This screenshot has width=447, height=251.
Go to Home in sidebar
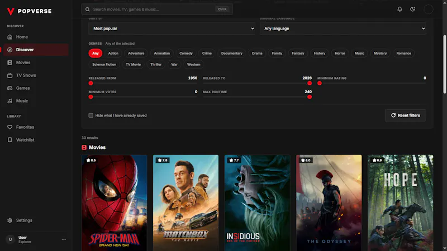(36, 37)
